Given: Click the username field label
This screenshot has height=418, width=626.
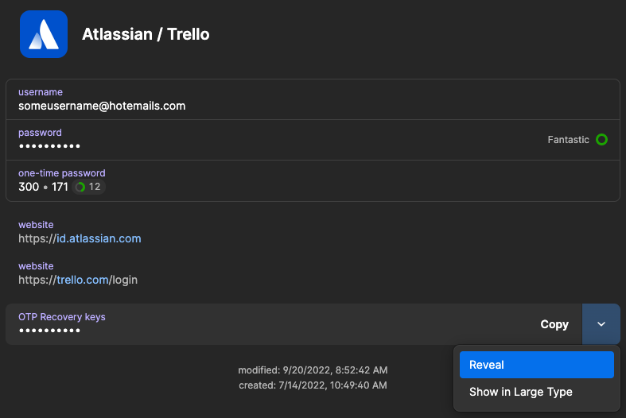Looking at the screenshot, I should [41, 92].
